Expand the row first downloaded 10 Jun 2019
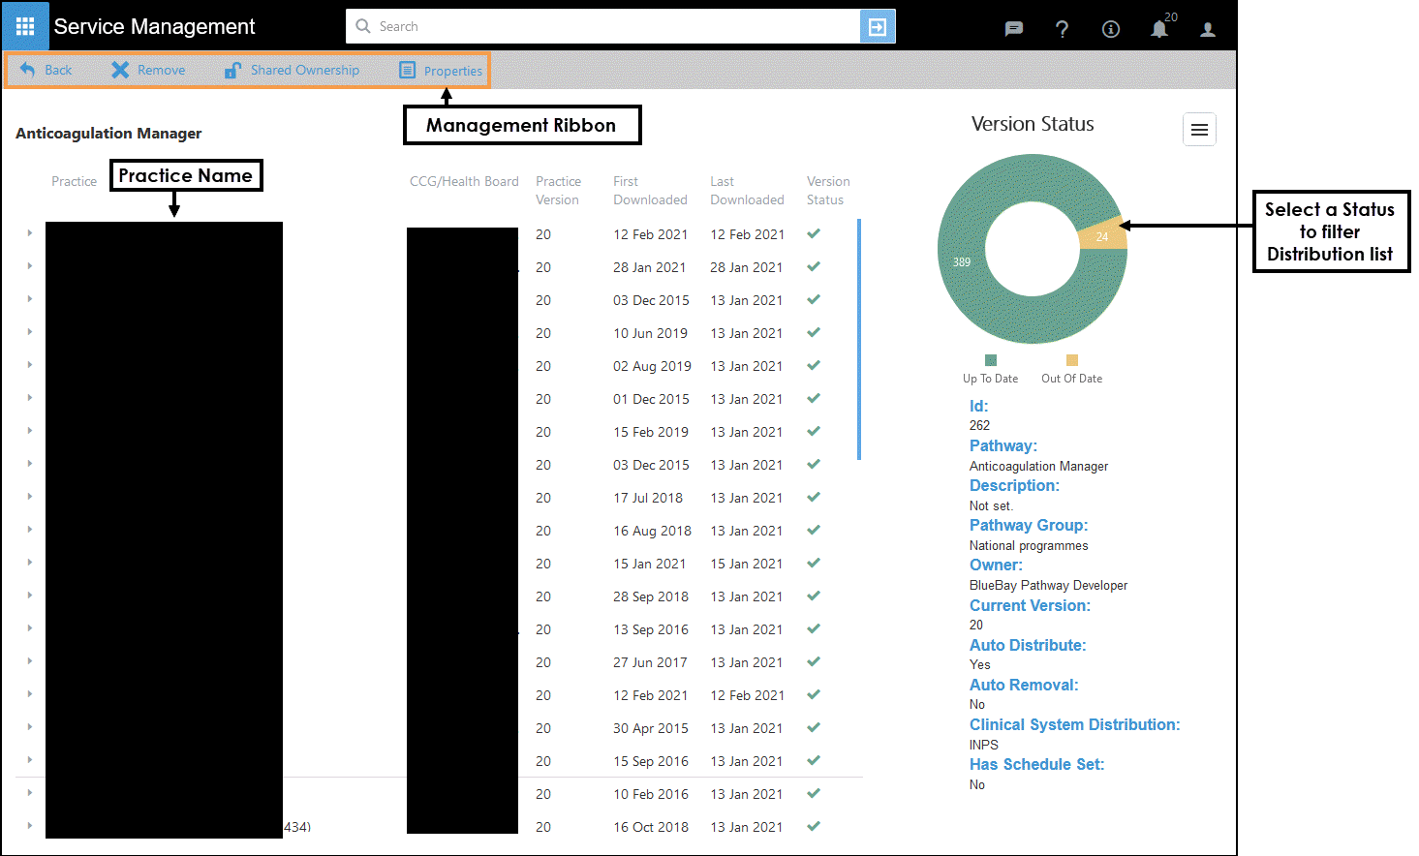 click(30, 332)
